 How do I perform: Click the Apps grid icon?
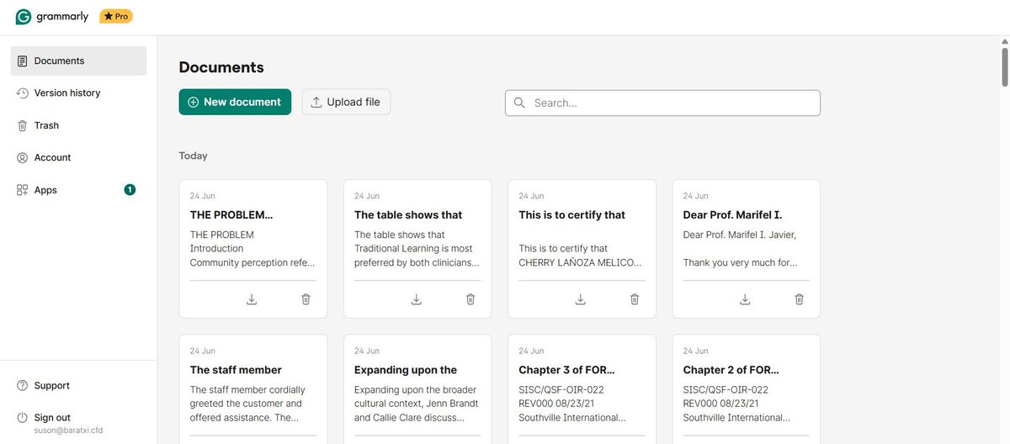[x=22, y=190]
